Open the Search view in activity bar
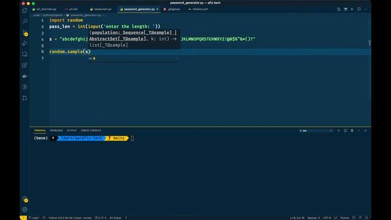The width and height of the screenshot is (391, 220). (x=24, y=21)
